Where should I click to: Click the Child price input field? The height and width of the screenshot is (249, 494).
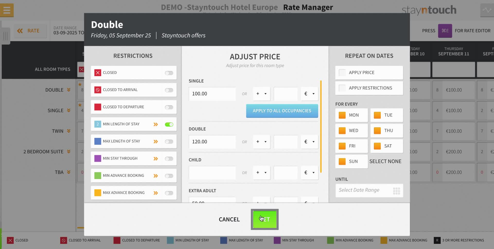point(212,173)
